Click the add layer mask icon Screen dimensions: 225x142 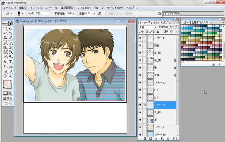point(150,139)
